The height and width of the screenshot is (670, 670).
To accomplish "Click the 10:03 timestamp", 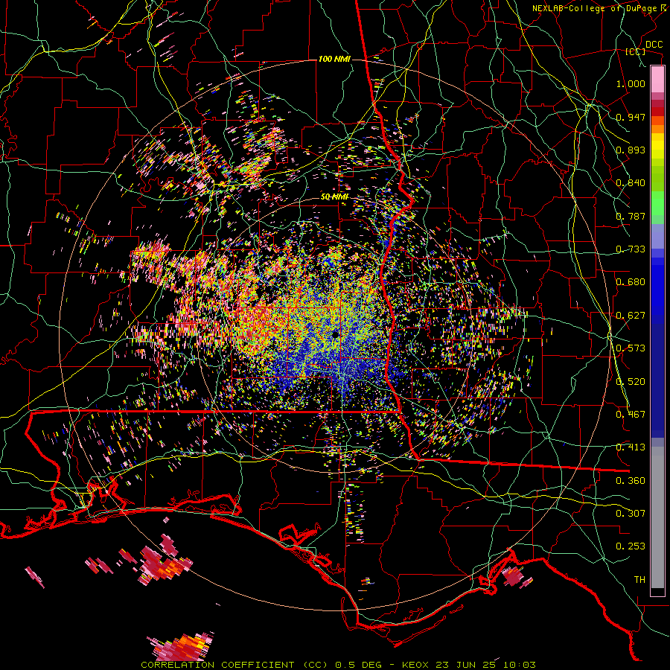I will (x=520, y=665).
